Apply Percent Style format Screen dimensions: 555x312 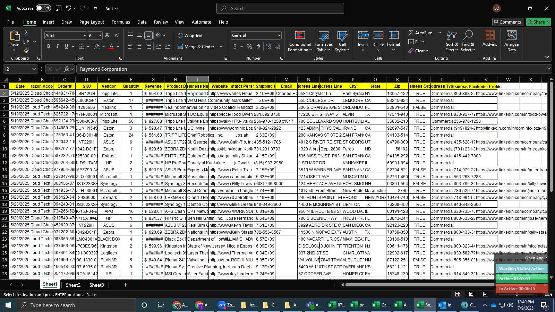[249, 46]
